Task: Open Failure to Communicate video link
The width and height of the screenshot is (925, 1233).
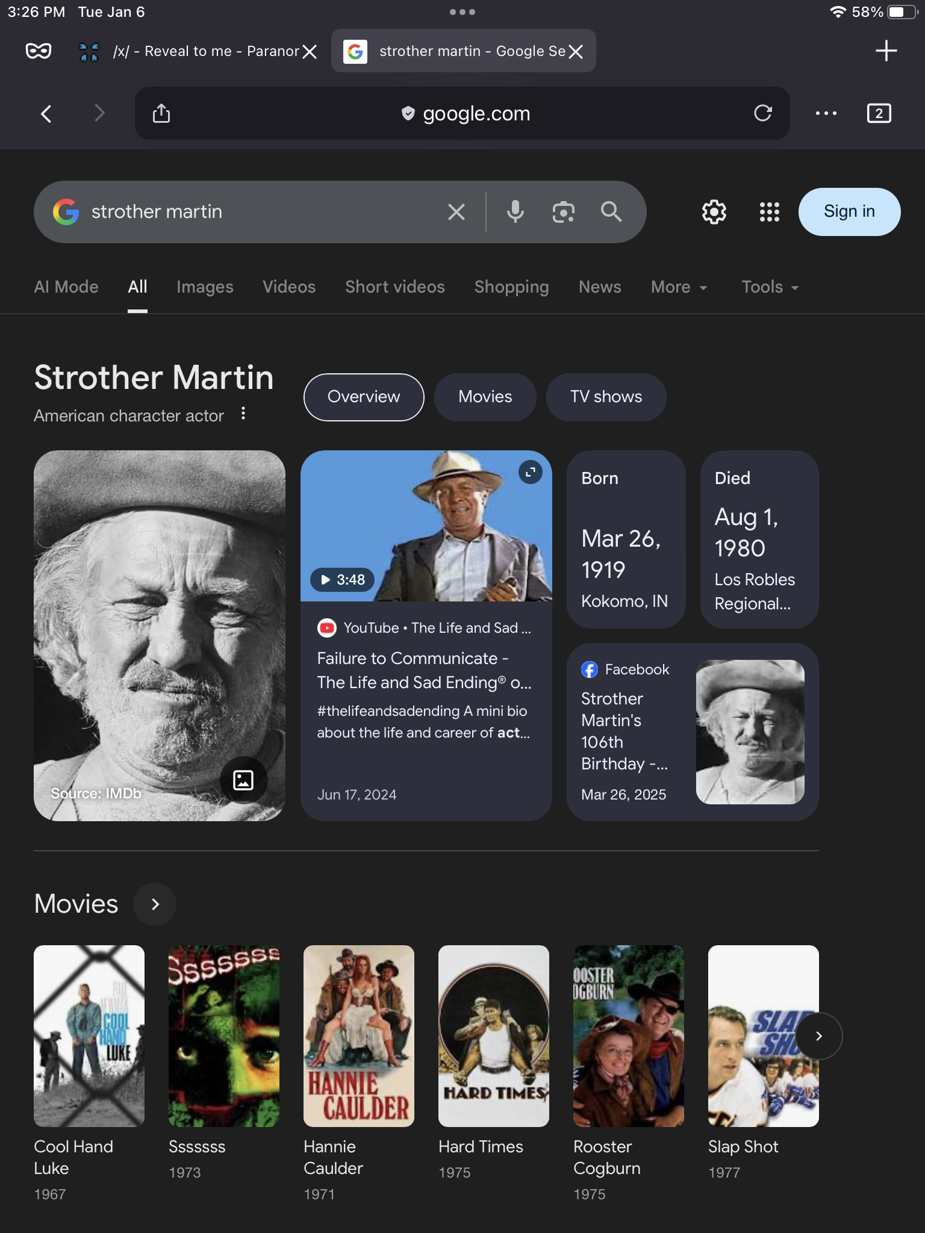Action: (x=425, y=671)
